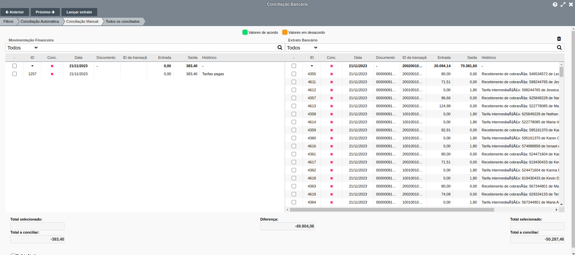This screenshot has height=255, width=575.
Task: Click red X status for row 4616
Action: [331, 146]
